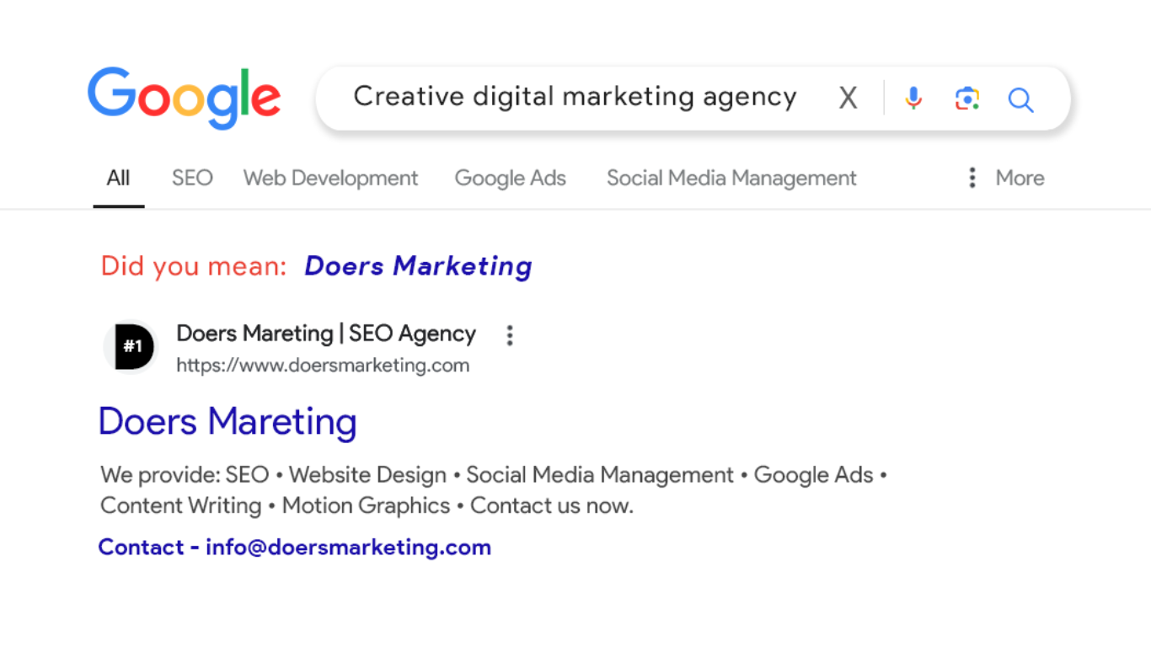Click the three-dot icon next to More
This screenshot has height=647, width=1151.
[972, 178]
